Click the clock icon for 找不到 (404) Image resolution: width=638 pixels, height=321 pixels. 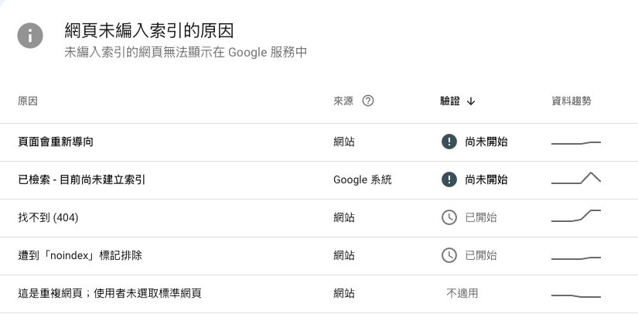pos(449,218)
